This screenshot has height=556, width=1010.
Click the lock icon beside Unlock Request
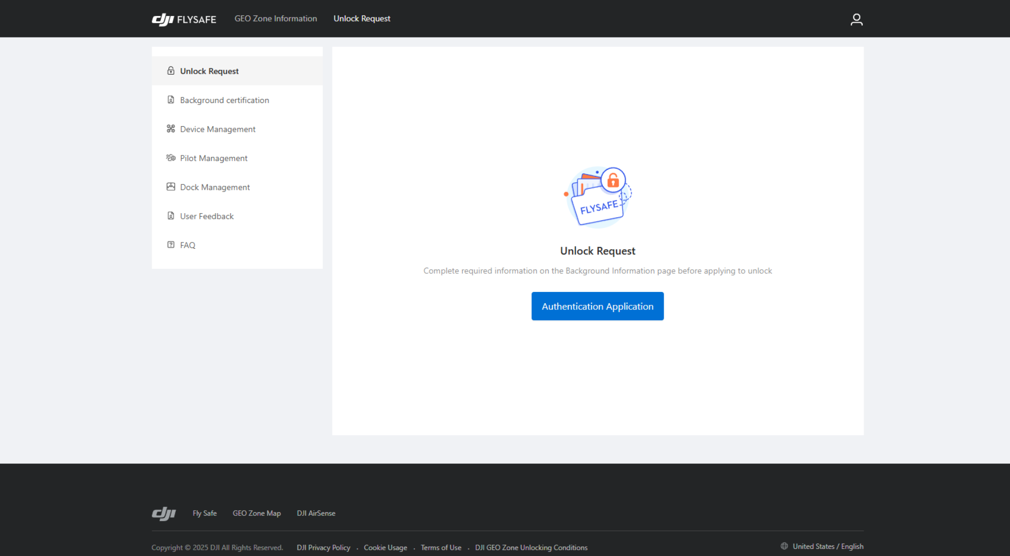171,71
